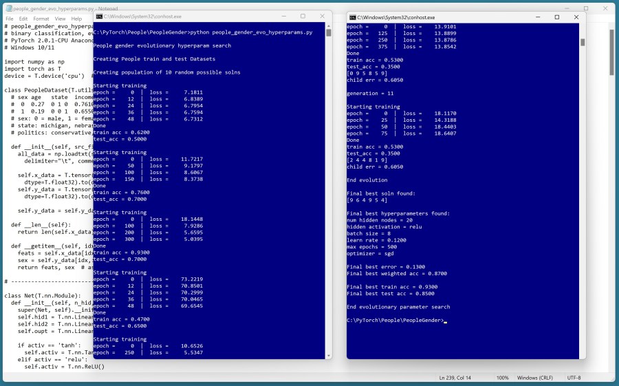
Task: Maximize the right conhost console window
Action: (x=557, y=17)
